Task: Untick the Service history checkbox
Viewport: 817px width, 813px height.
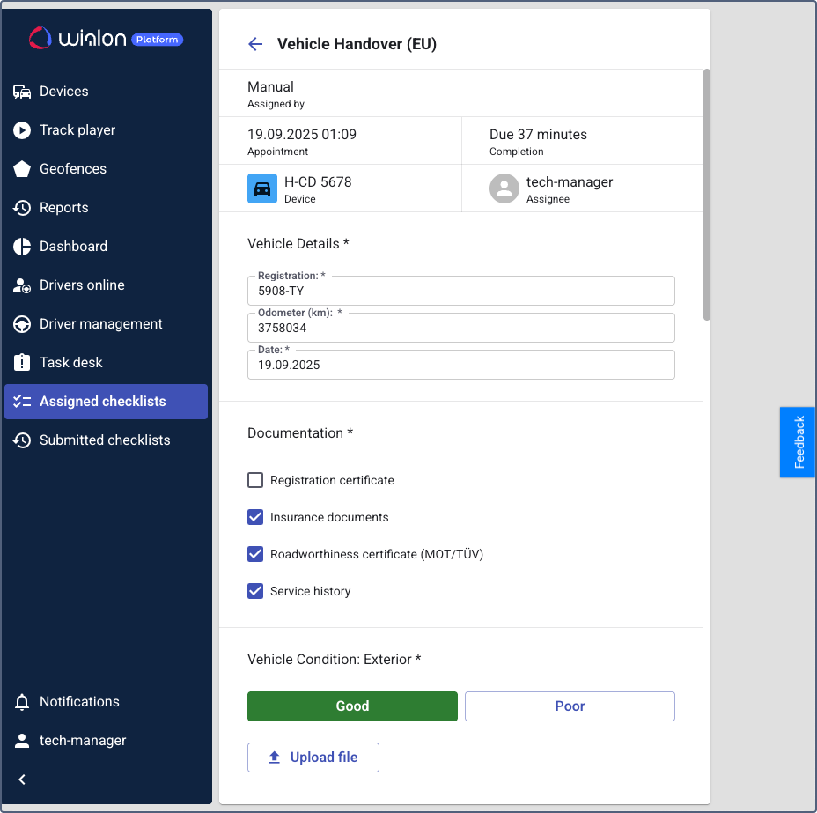Action: tap(255, 591)
